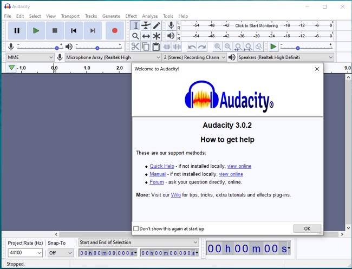Open the File menu
352x269 pixels.
8,16
